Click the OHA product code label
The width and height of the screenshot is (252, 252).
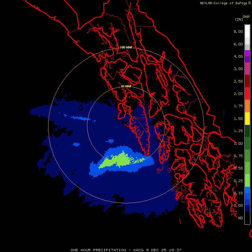(246, 17)
